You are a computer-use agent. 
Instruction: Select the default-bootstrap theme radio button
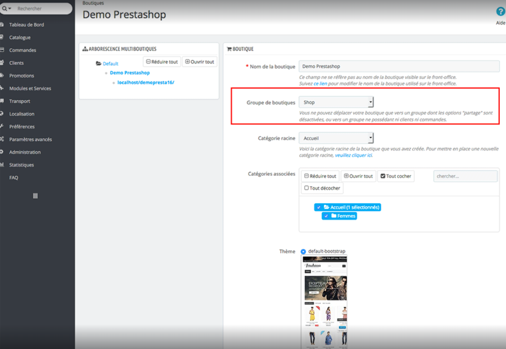(303, 251)
